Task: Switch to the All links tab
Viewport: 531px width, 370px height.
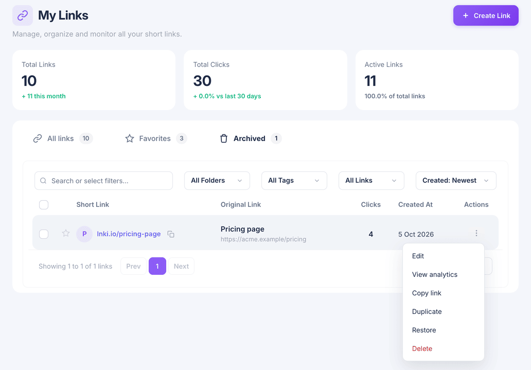Action: coord(63,138)
